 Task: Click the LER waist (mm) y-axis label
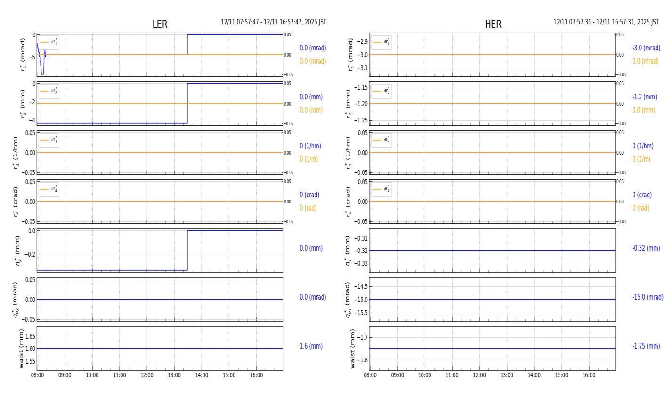pyautogui.click(x=21, y=349)
